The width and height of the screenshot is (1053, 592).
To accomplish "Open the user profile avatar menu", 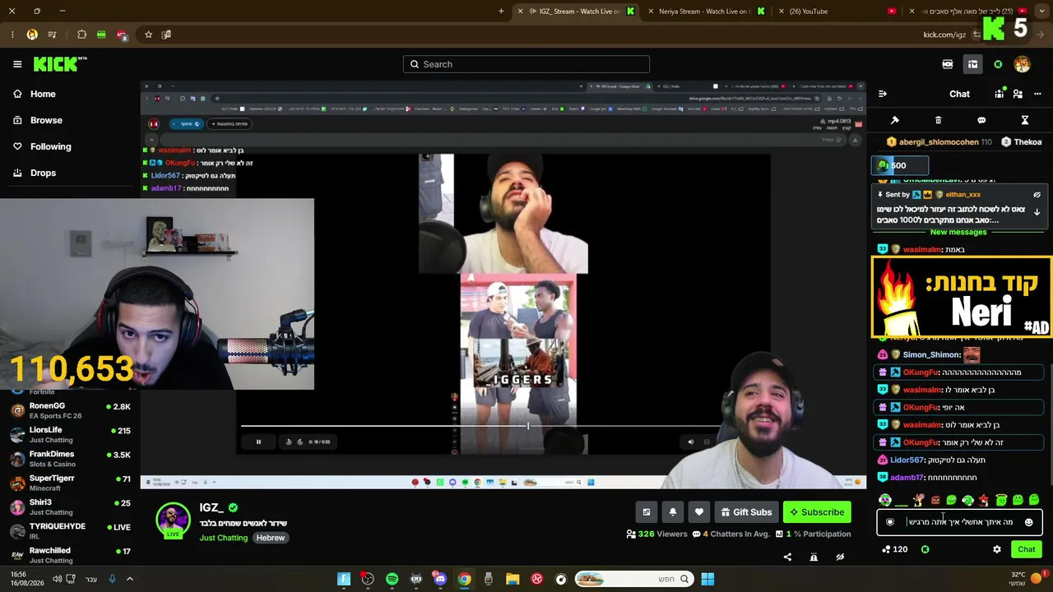I will tap(1023, 64).
